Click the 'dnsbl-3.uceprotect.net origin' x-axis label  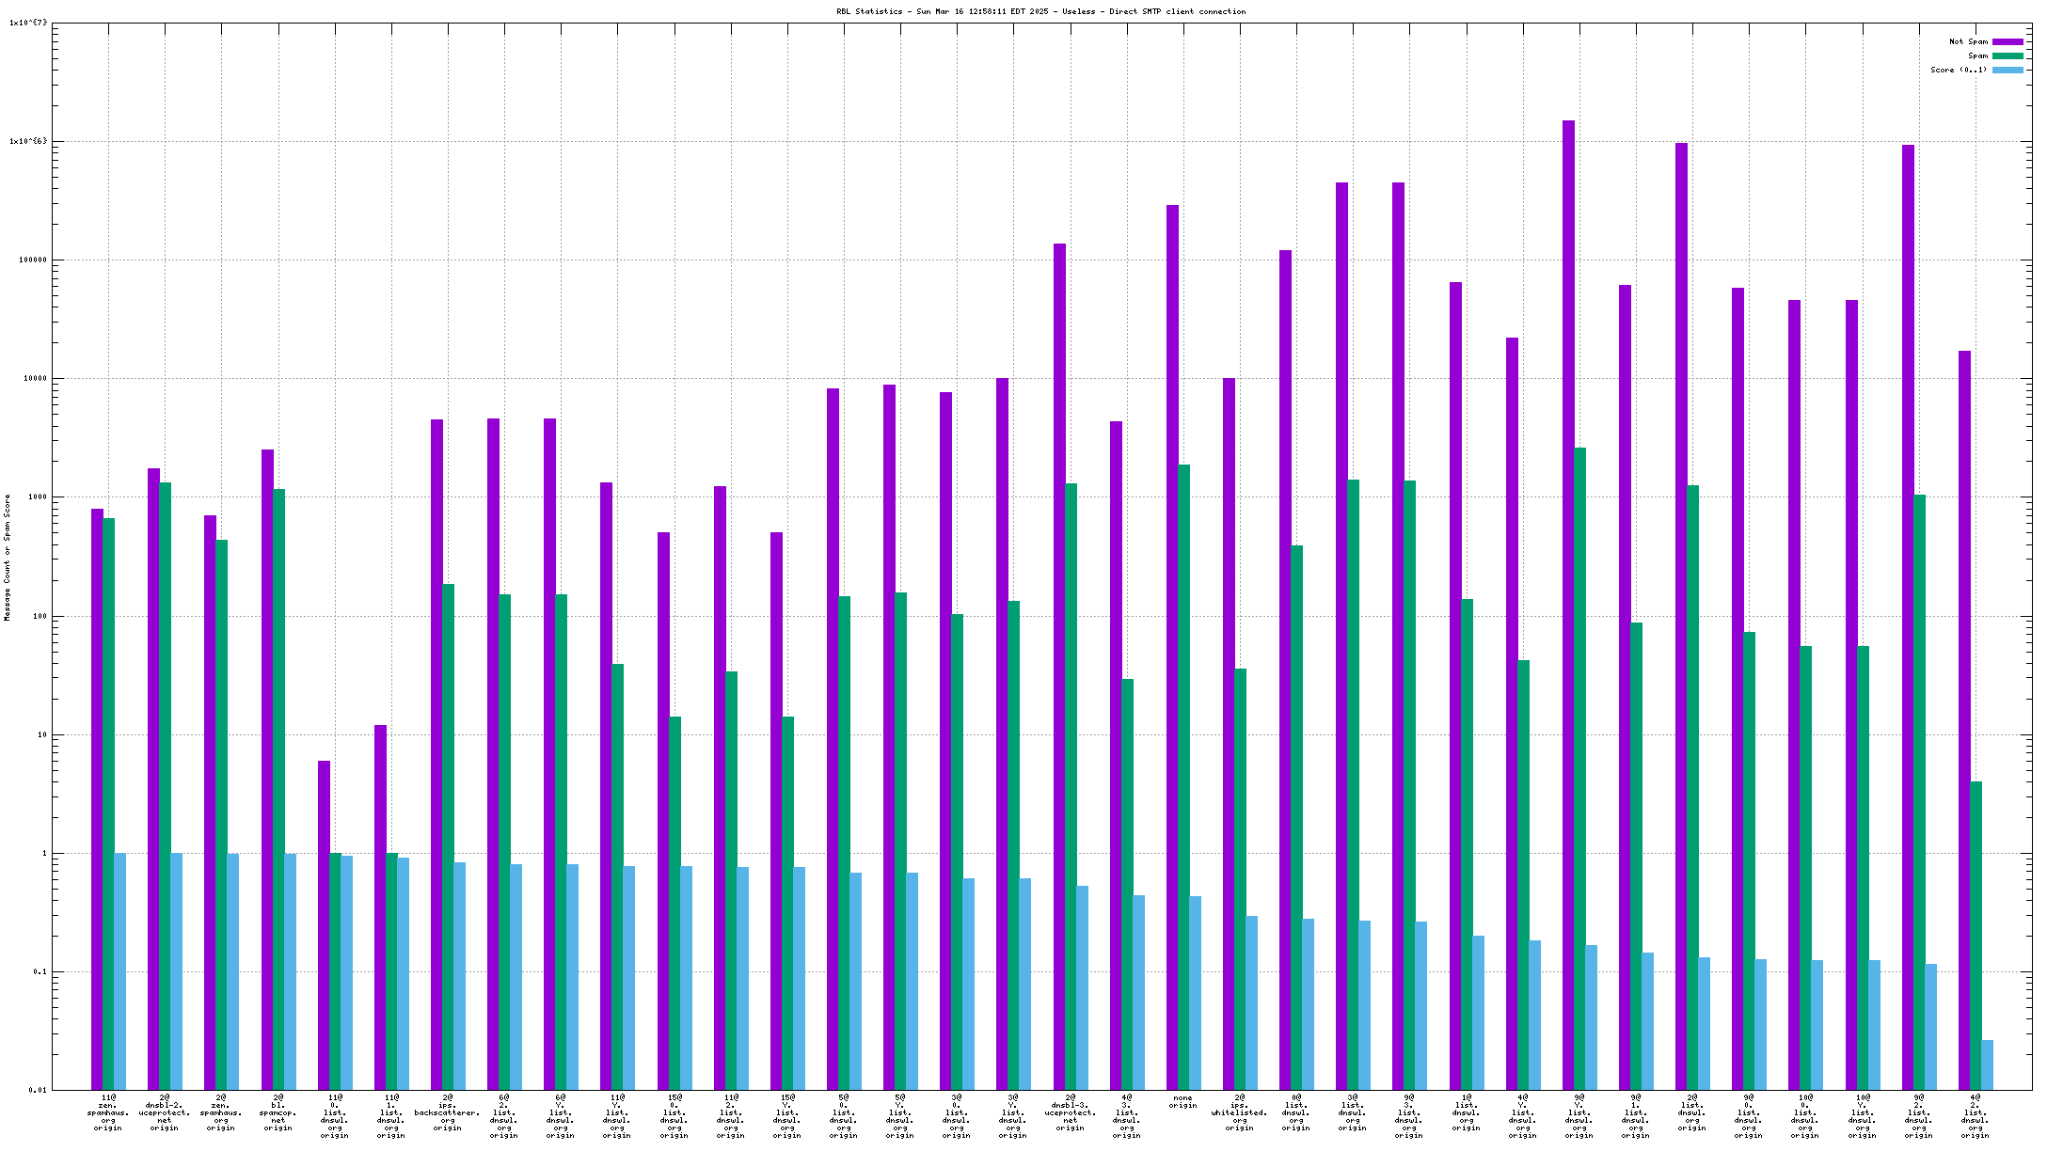1071,1112
